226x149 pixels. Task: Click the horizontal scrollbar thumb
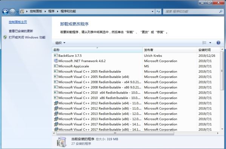[x=115, y=133]
